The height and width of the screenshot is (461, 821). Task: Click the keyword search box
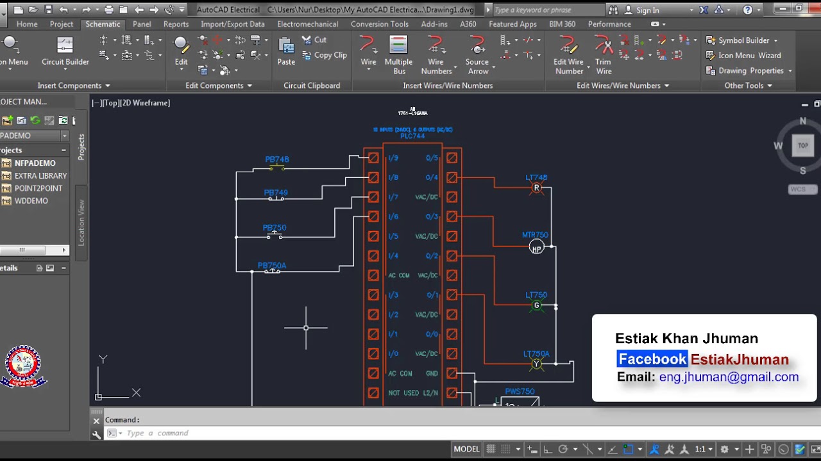[x=548, y=10]
